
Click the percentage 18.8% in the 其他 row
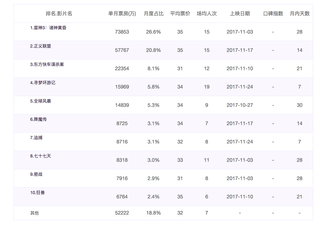pyautogui.click(x=153, y=213)
